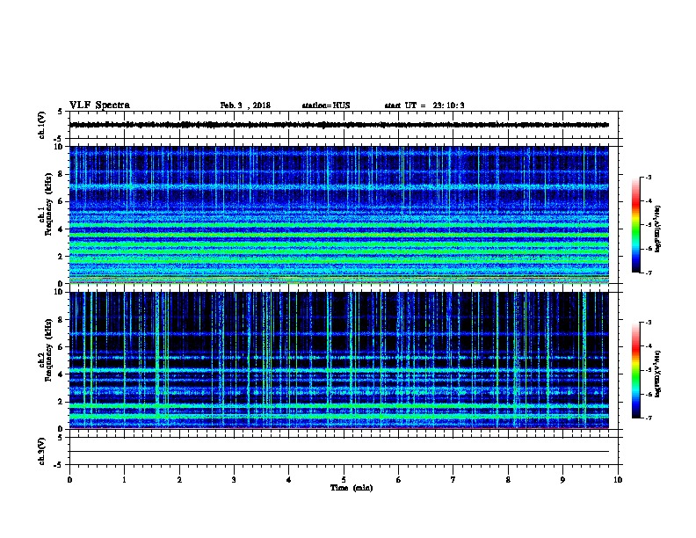The width and height of the screenshot is (696, 538).
Task: Click the ch.3(V) flat-line waveform panel
Action: click(344, 451)
